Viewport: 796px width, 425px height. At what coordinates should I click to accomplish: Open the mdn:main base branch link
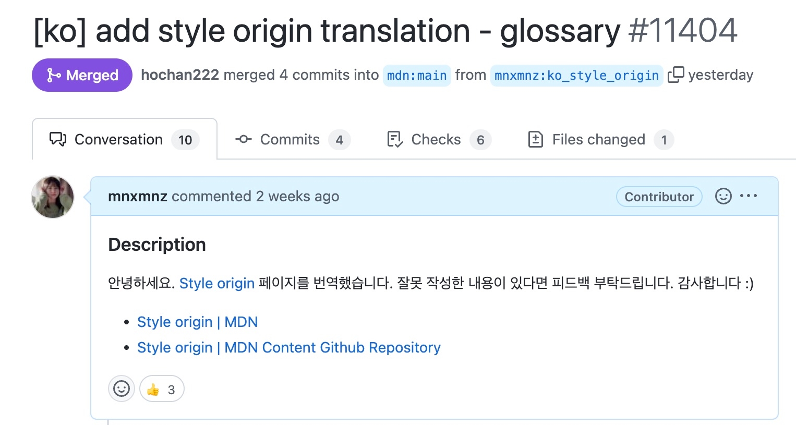point(417,76)
